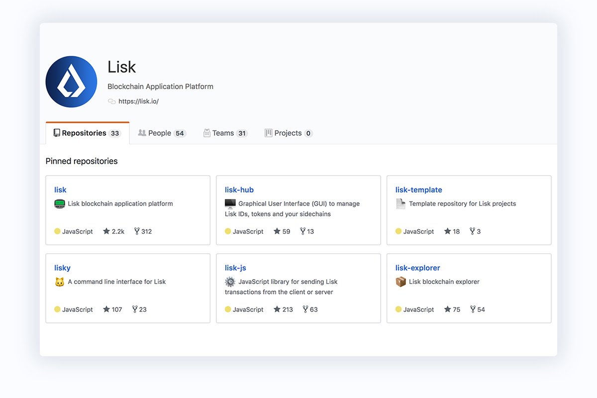This screenshot has width=597, height=398.
Task: Click the star icon on lisk-template card
Action: click(448, 231)
